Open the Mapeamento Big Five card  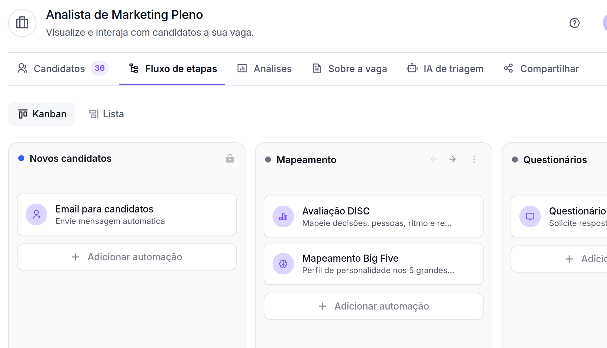(x=374, y=264)
